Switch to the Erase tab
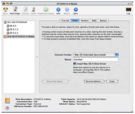 coord(75,21)
